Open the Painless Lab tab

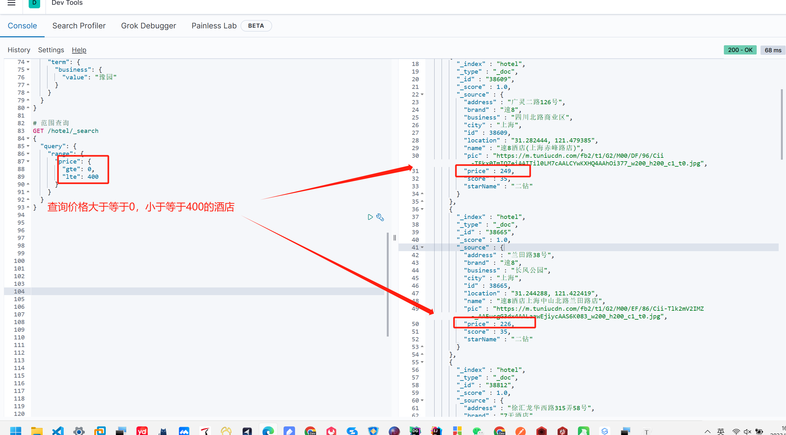click(214, 26)
